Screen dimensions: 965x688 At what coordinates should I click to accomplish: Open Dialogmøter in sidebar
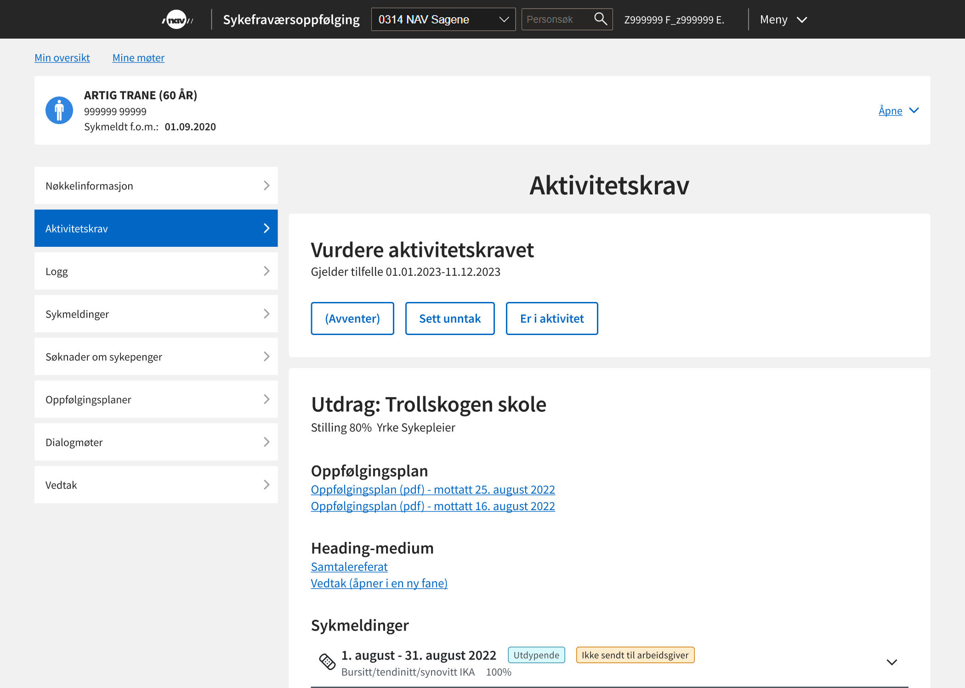[156, 442]
